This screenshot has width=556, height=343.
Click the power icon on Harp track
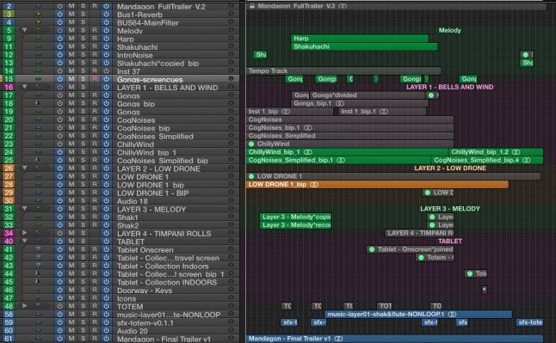point(59,39)
